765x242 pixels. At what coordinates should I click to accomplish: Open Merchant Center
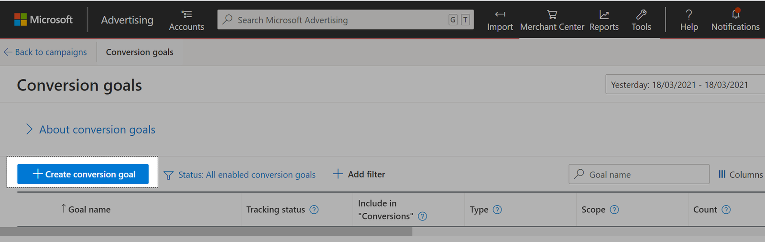[x=552, y=20]
